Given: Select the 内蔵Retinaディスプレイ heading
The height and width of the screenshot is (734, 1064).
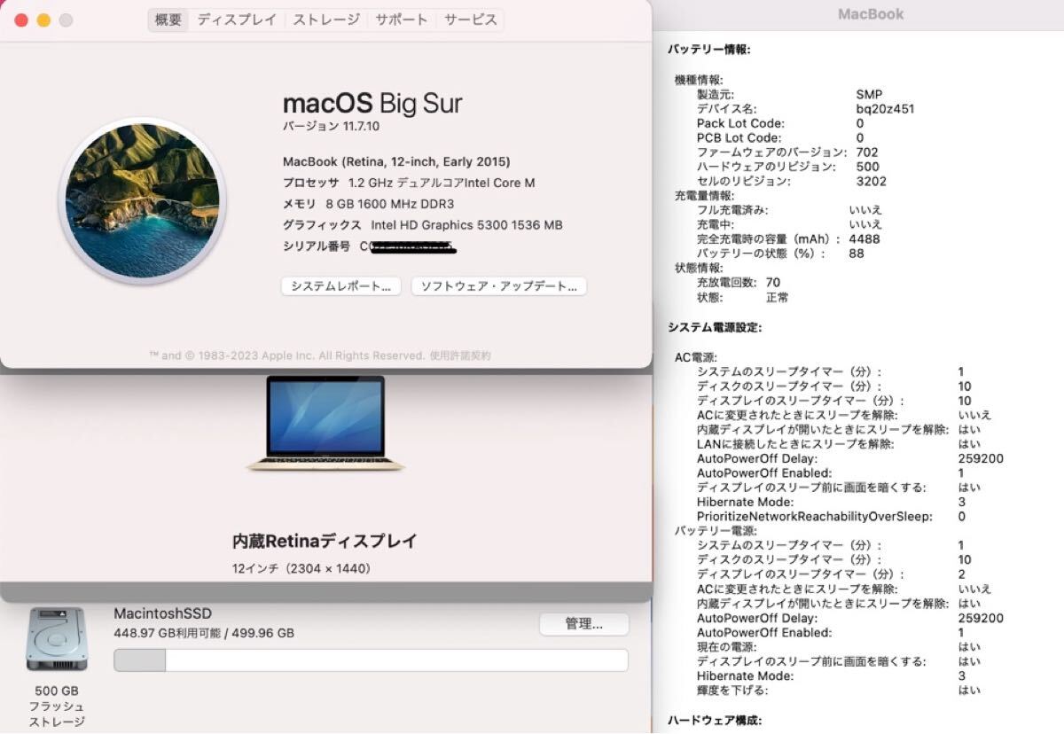Looking at the screenshot, I should pos(325,541).
